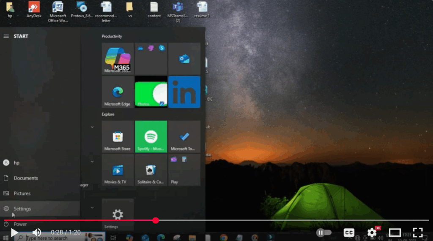Select the hp user folder desktop icon

(x=10, y=10)
